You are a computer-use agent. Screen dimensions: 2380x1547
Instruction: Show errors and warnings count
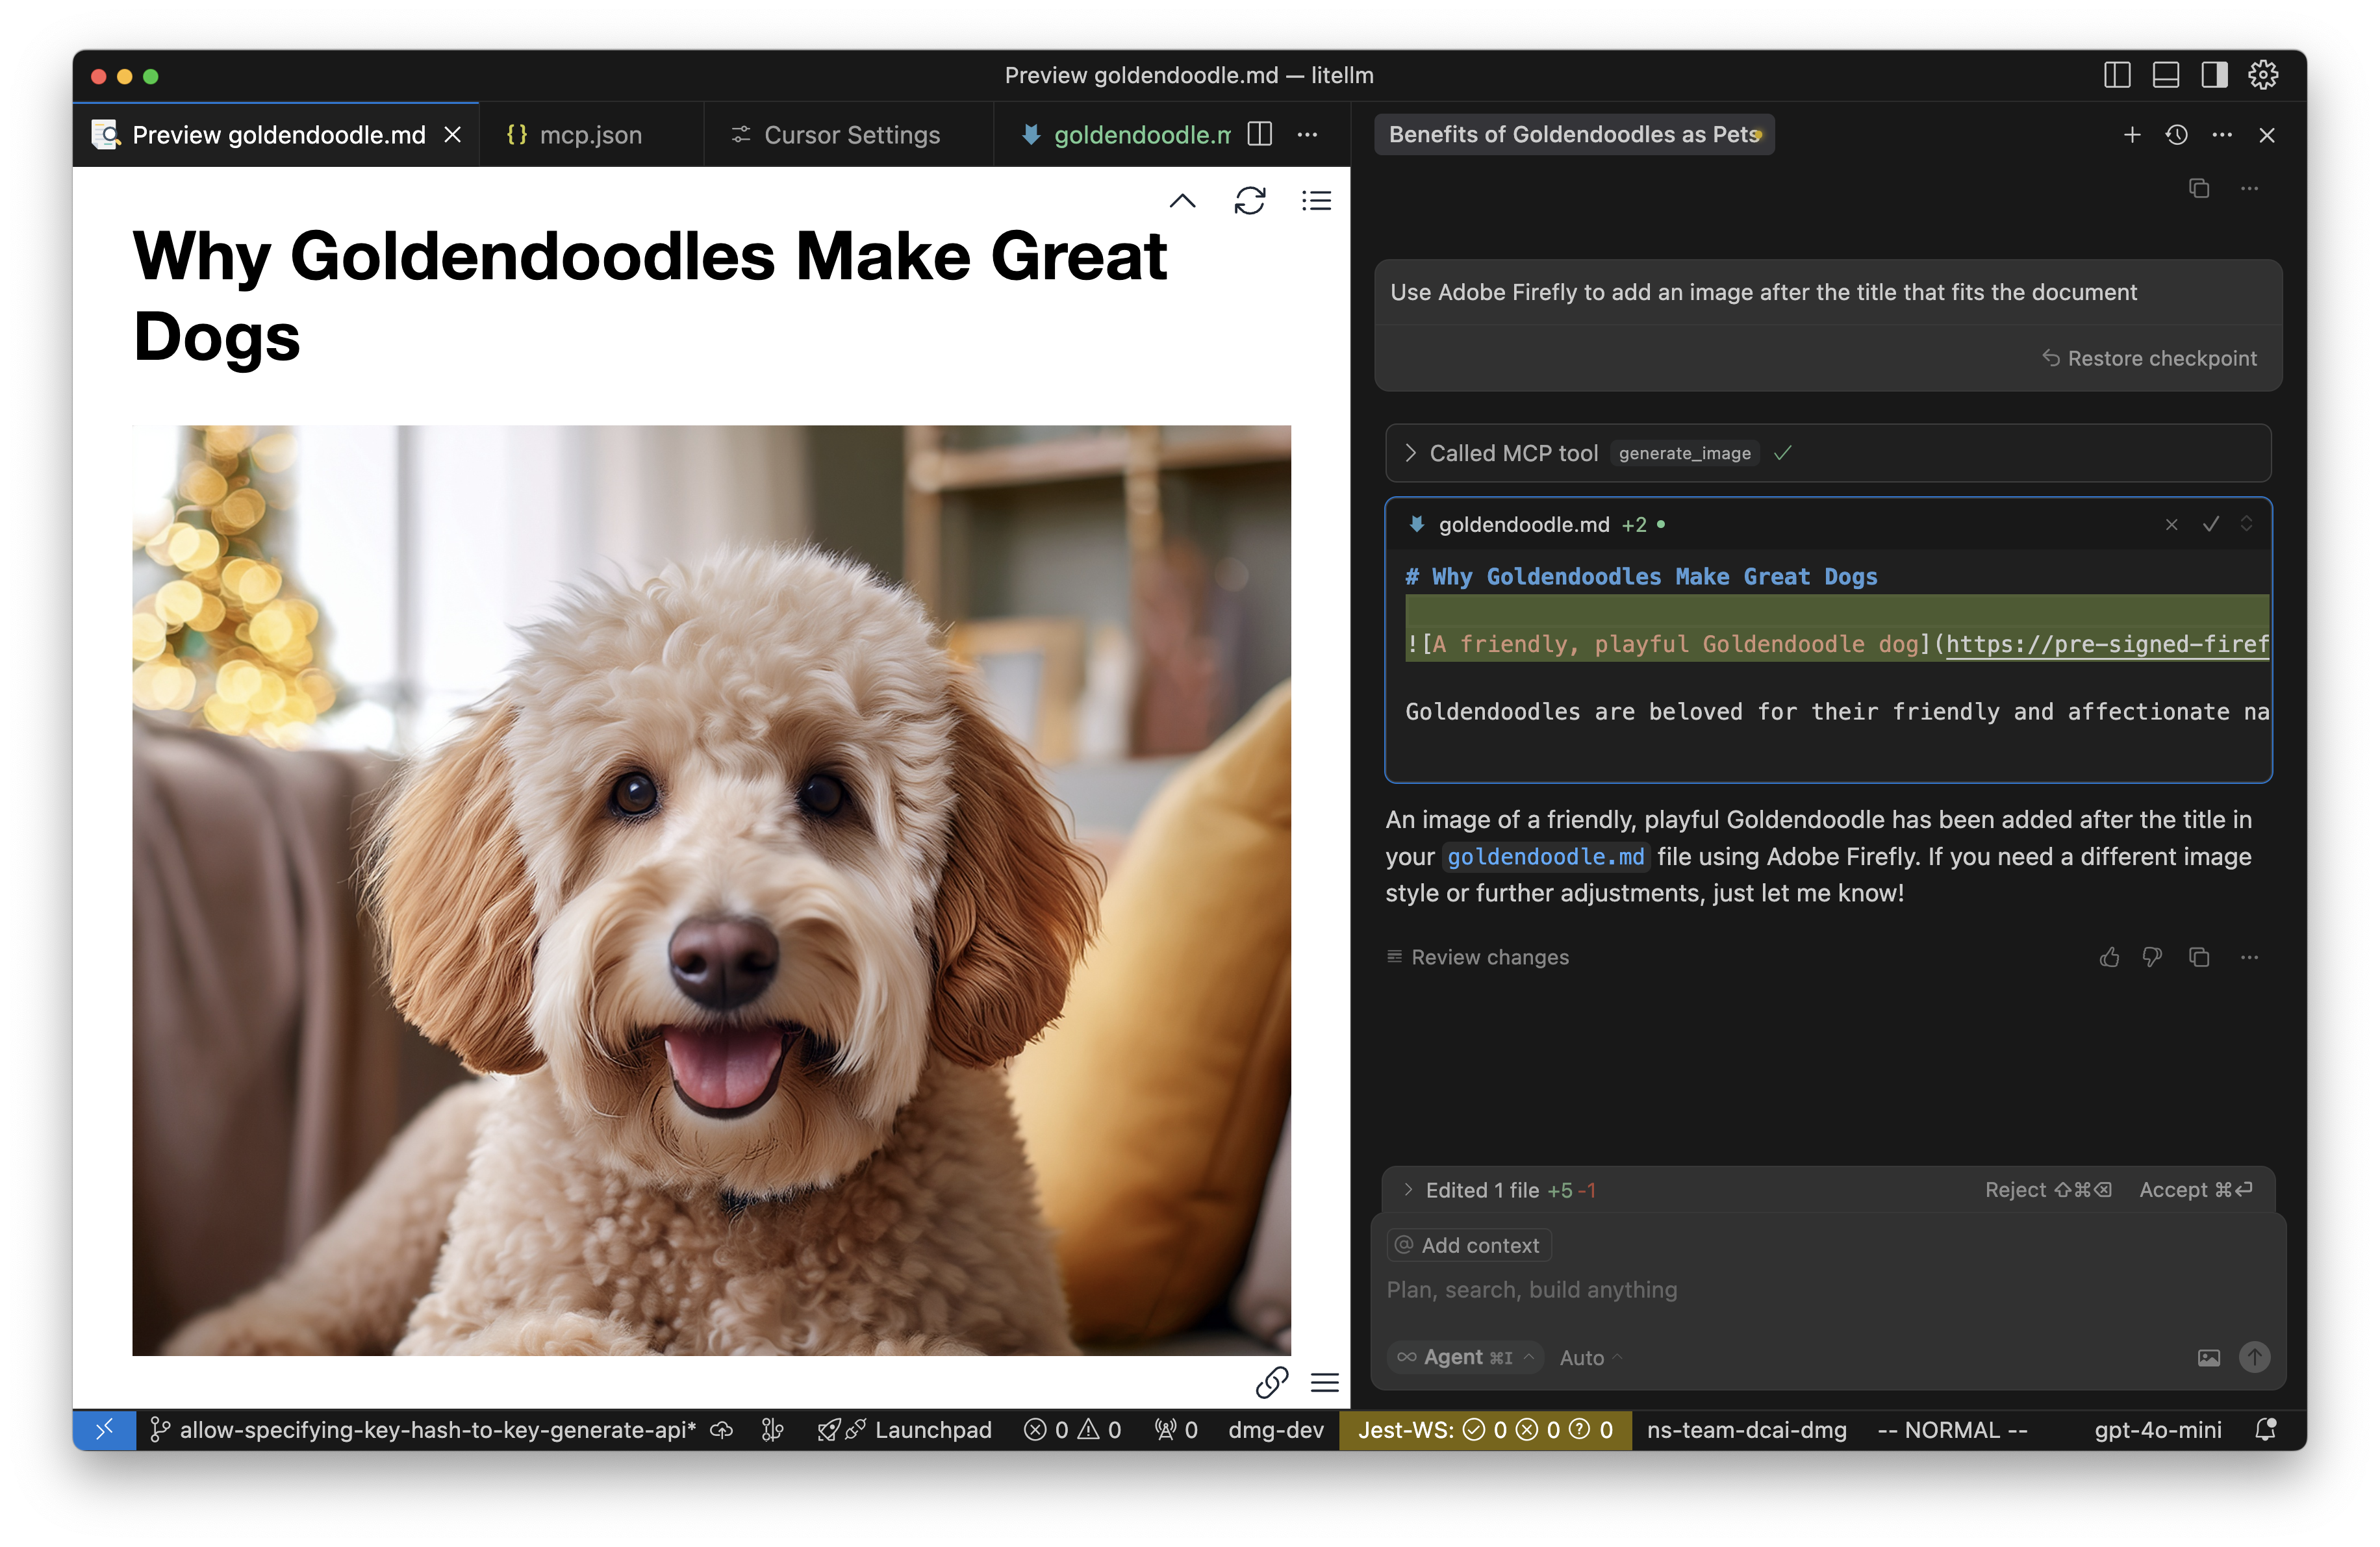coord(1072,1430)
